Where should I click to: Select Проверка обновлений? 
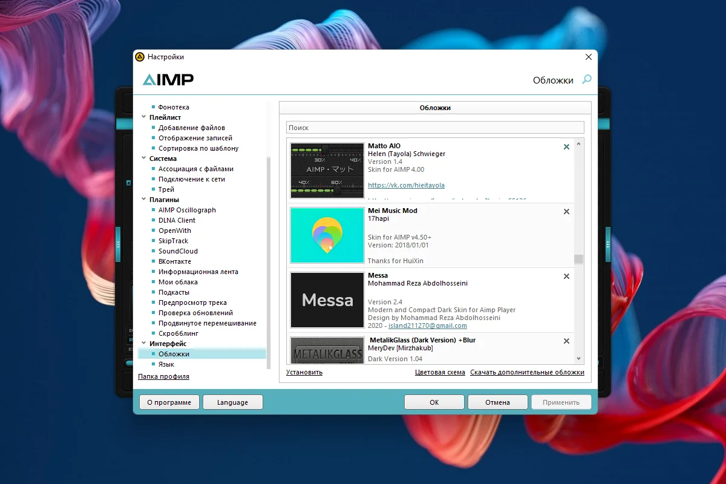coord(195,313)
